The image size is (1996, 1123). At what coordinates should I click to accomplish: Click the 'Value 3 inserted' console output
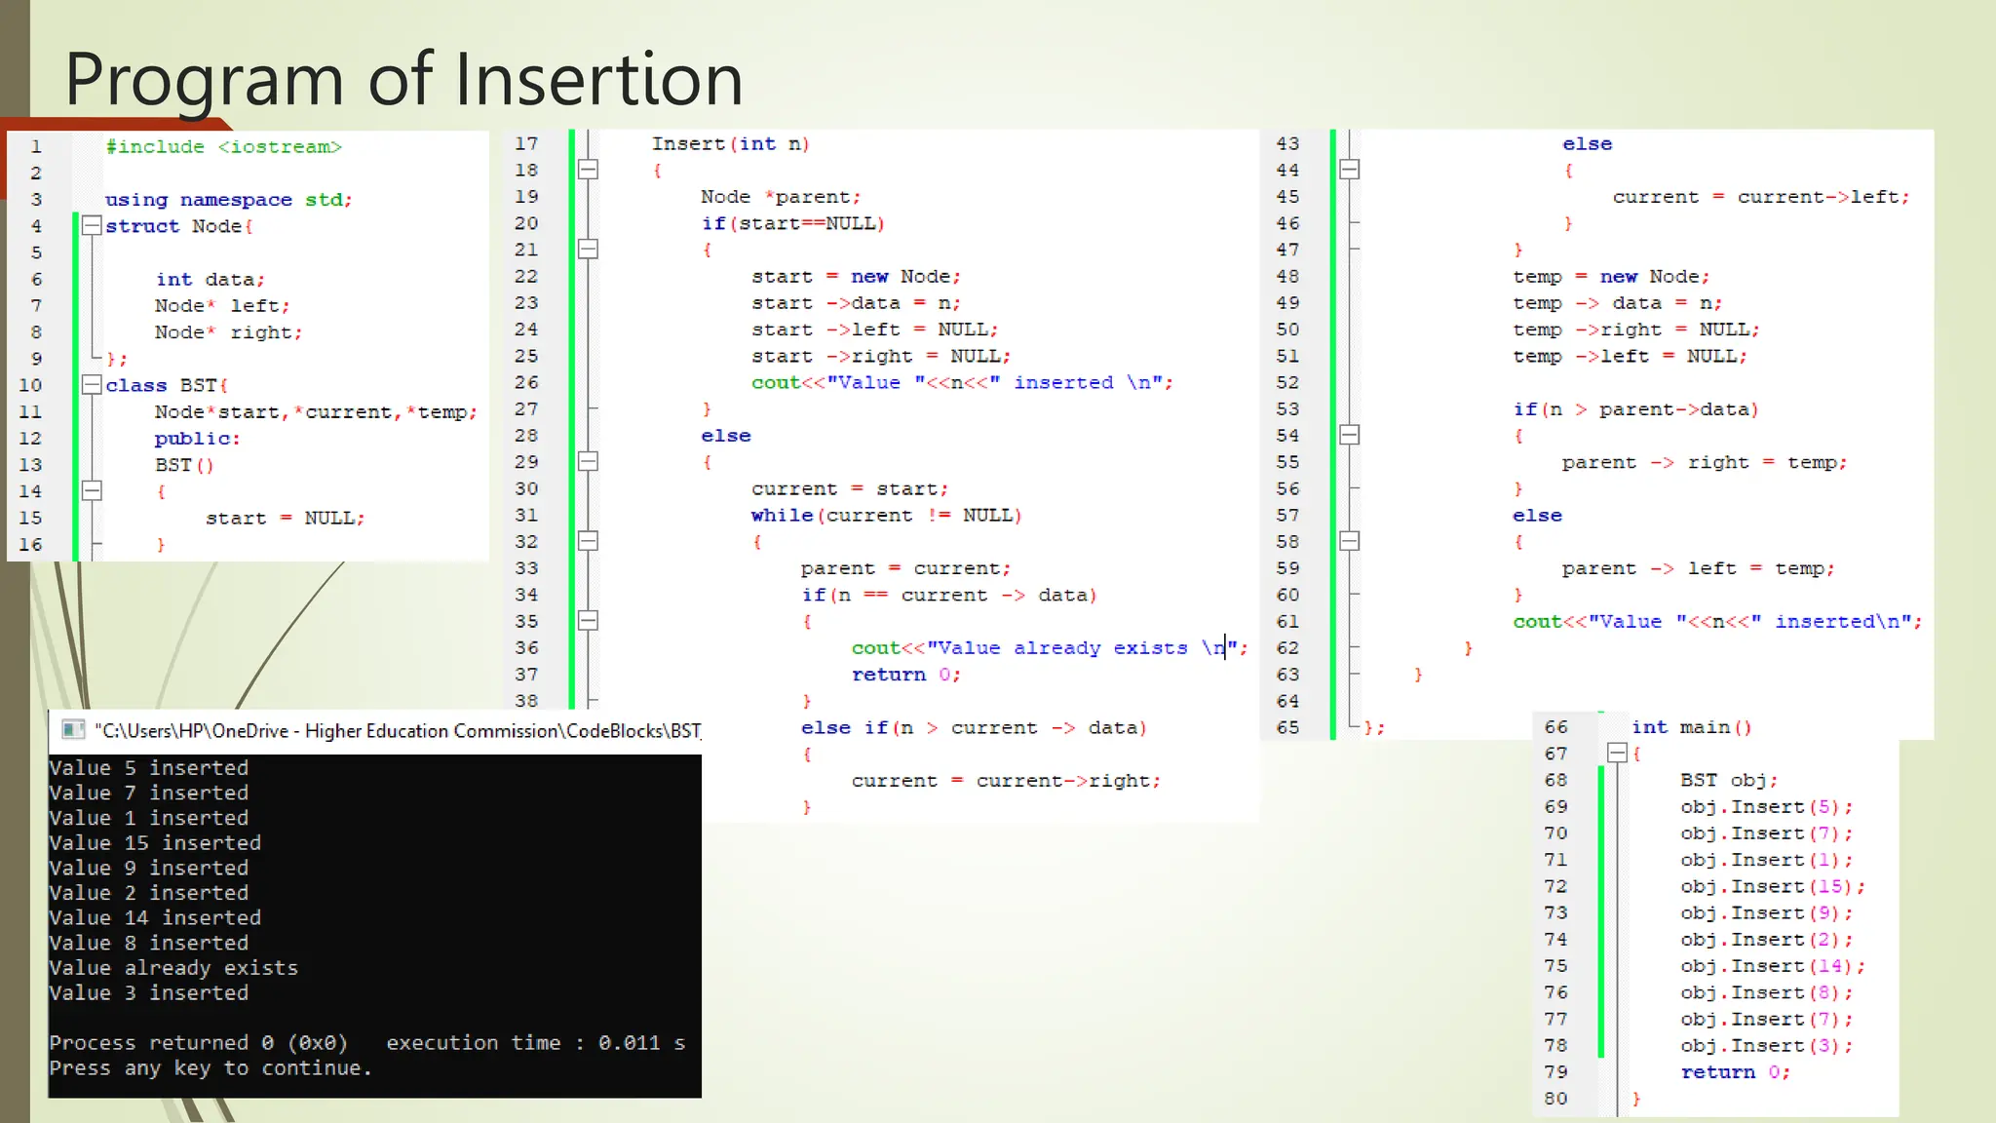(x=149, y=993)
